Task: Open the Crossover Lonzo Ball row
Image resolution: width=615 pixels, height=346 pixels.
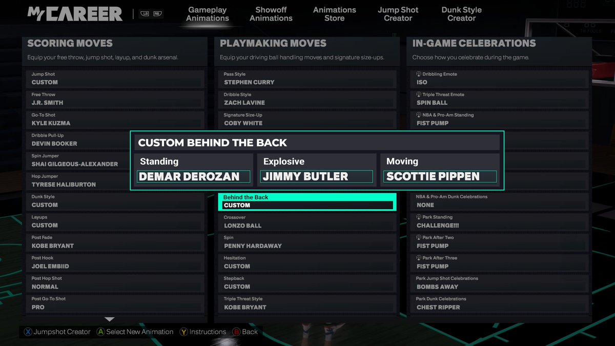Action: coord(307,222)
